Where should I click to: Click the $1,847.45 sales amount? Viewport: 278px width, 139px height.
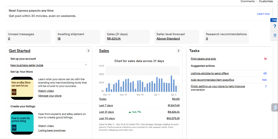coord(173,105)
